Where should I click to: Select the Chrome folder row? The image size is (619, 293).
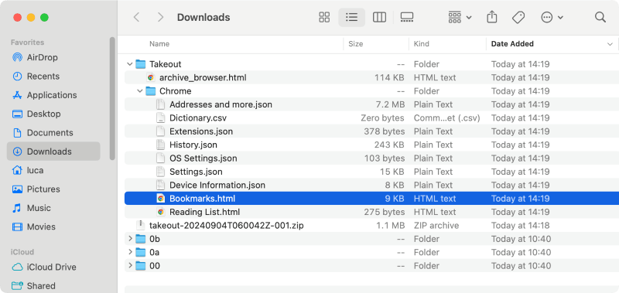coord(371,91)
